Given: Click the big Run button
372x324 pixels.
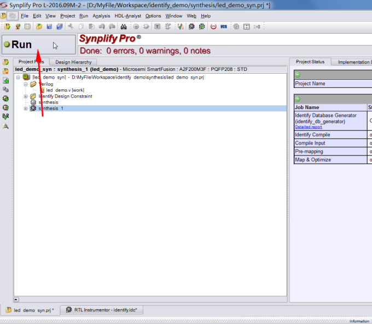Looking at the screenshot, I should 38,45.
